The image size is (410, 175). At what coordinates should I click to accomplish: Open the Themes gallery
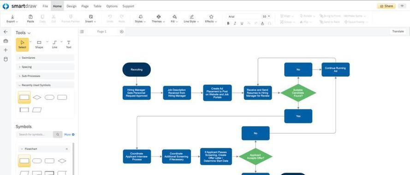click(158, 19)
